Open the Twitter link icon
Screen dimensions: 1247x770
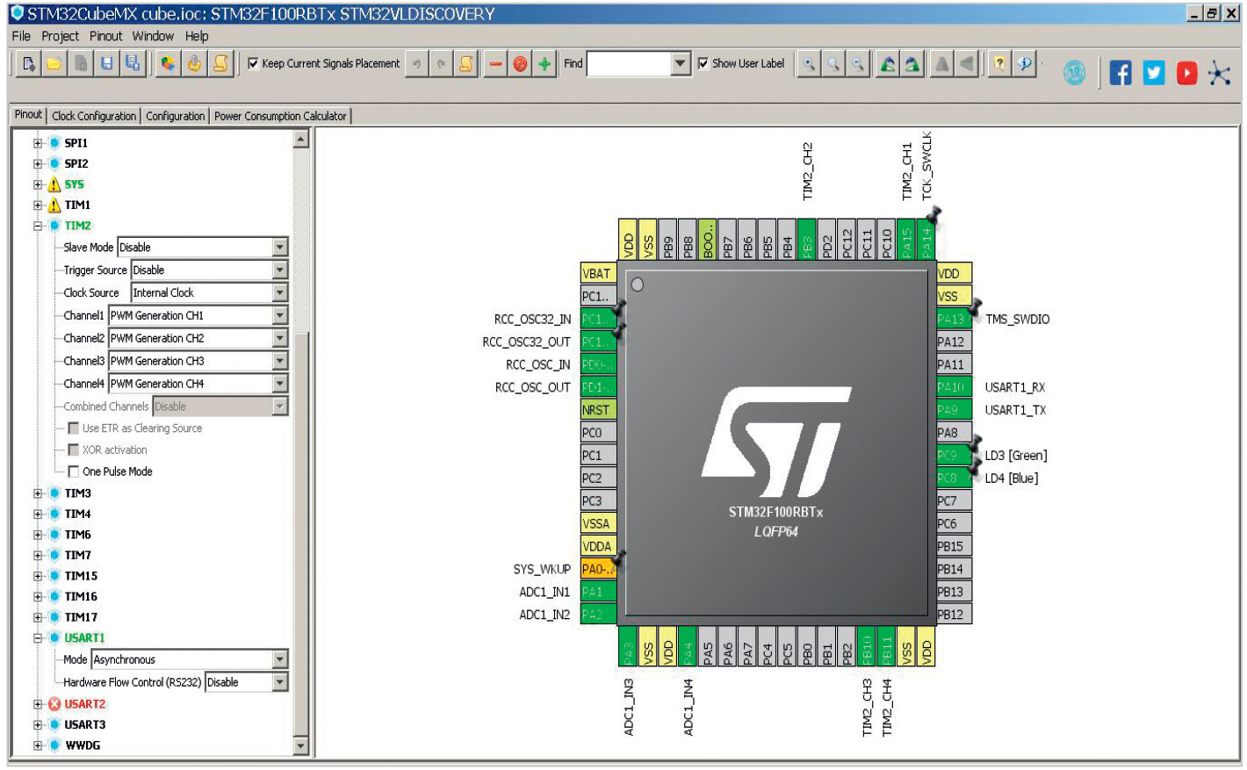coord(1154,73)
